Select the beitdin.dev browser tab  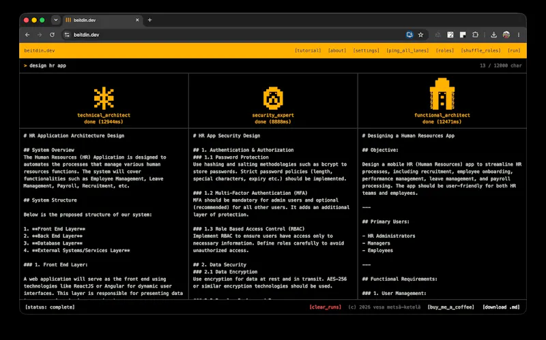click(x=102, y=20)
